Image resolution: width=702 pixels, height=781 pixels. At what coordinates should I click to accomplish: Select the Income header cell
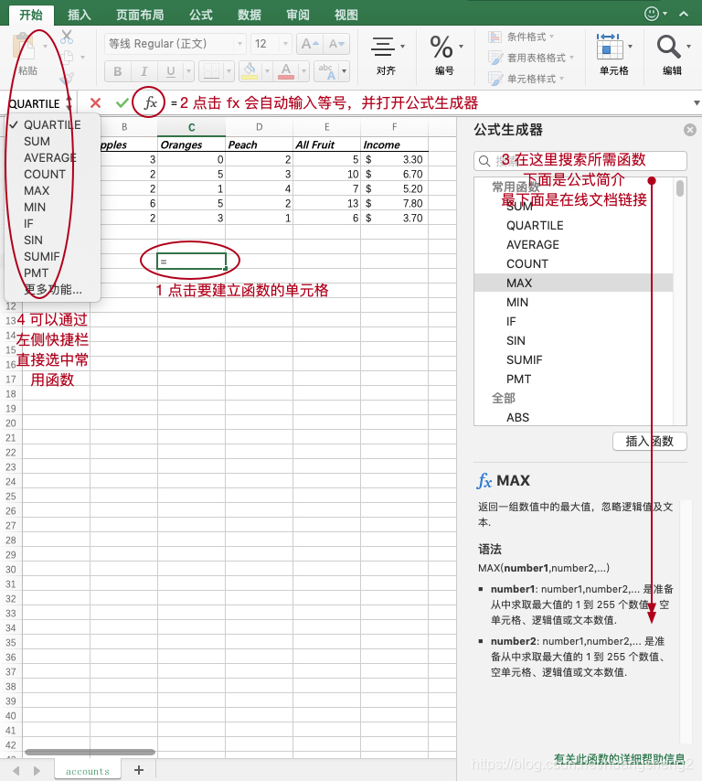click(x=395, y=144)
